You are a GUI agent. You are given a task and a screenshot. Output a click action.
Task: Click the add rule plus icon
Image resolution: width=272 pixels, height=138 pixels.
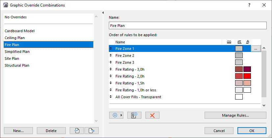click(114, 115)
